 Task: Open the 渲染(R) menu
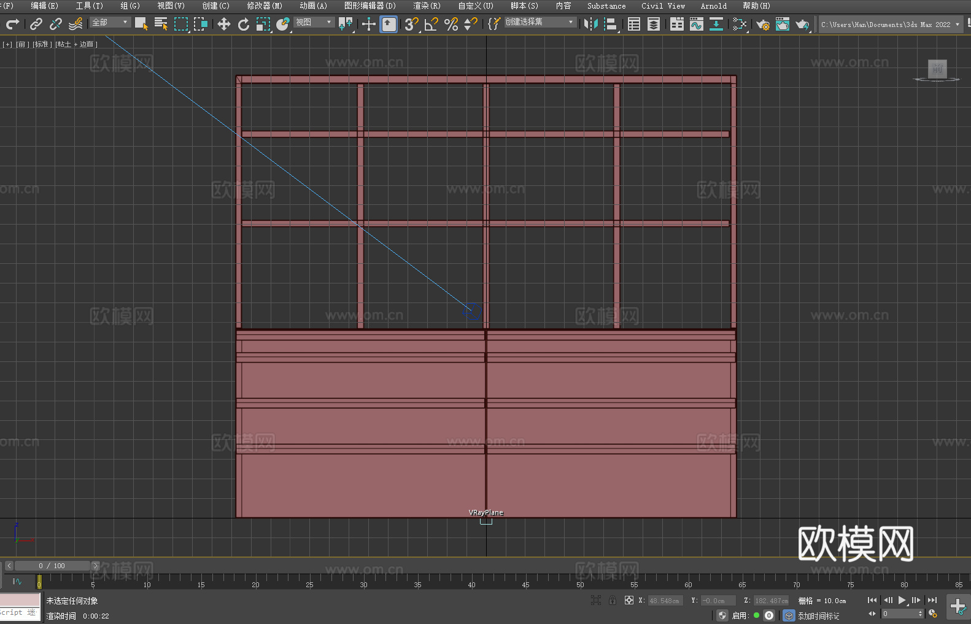coord(427,6)
